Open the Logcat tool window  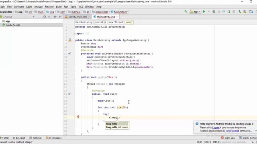(x=19, y=138)
